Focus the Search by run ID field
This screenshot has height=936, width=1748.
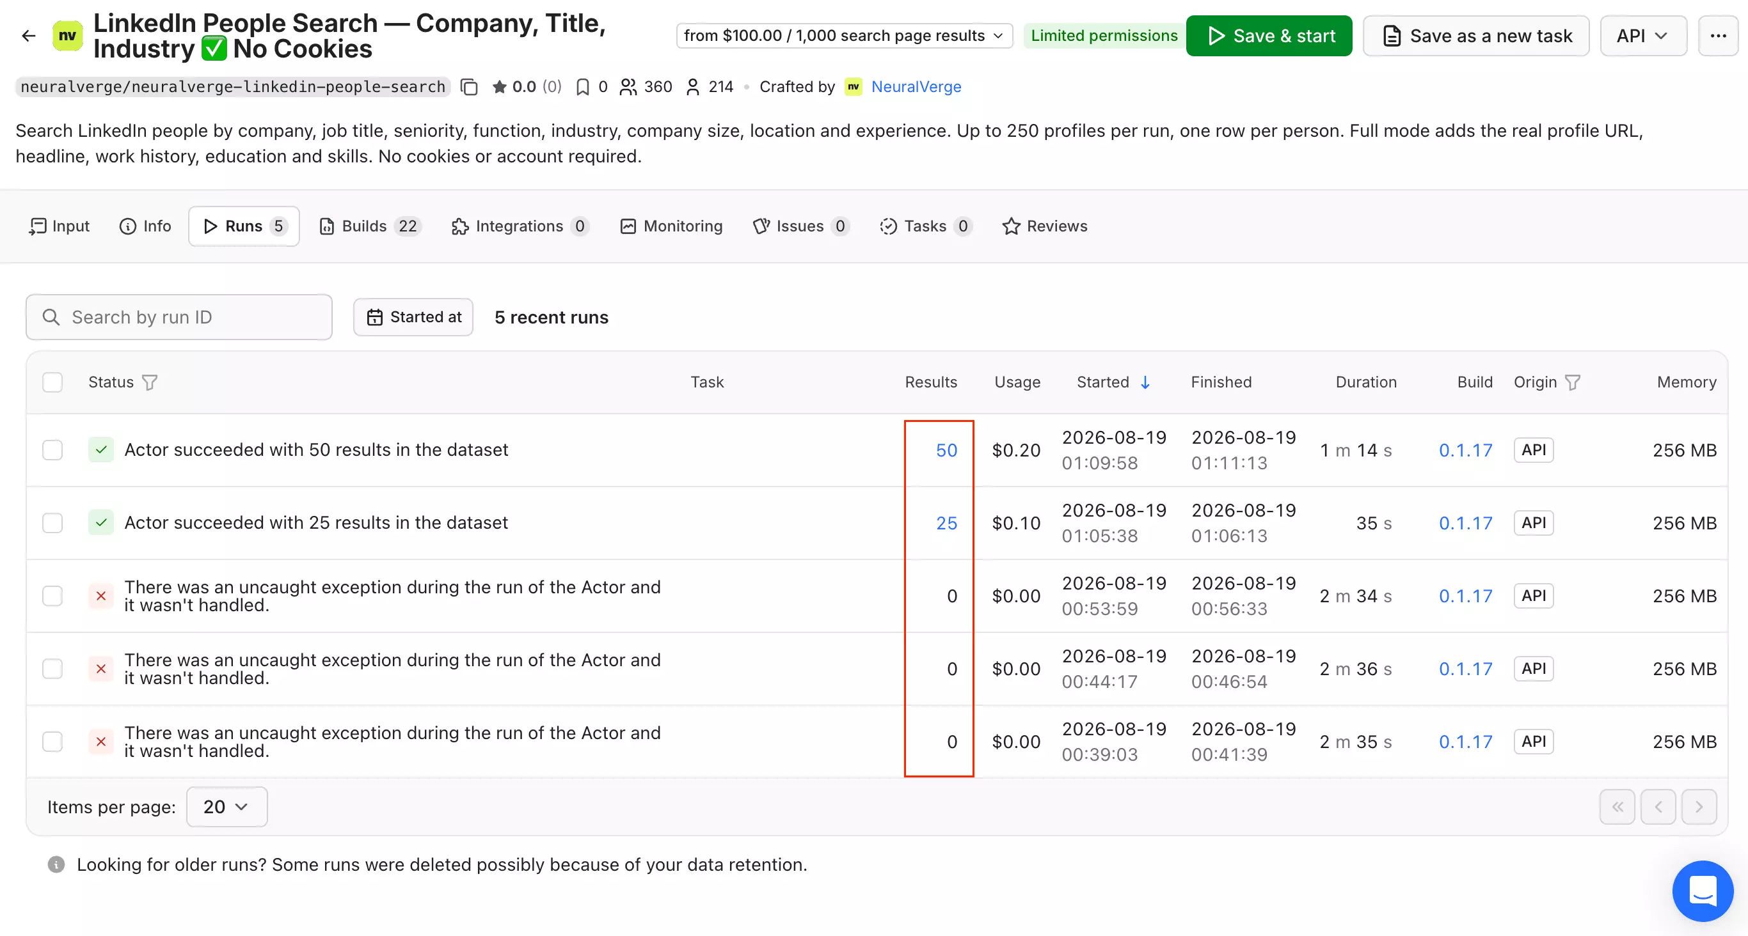click(179, 316)
